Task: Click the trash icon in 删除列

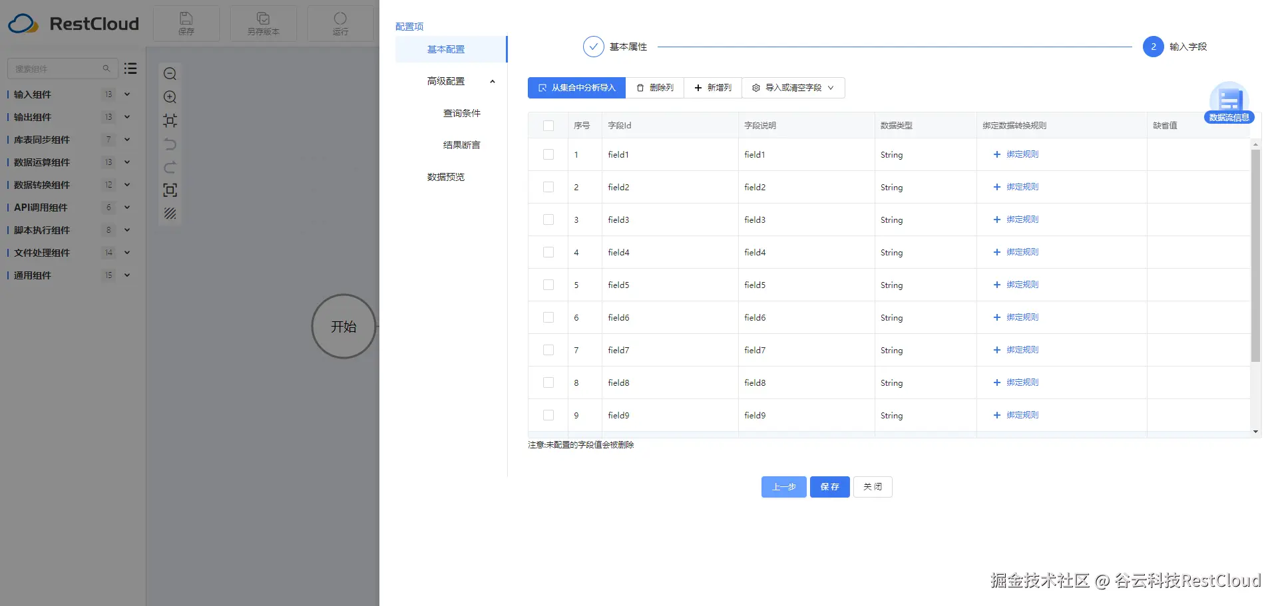Action: pos(640,88)
